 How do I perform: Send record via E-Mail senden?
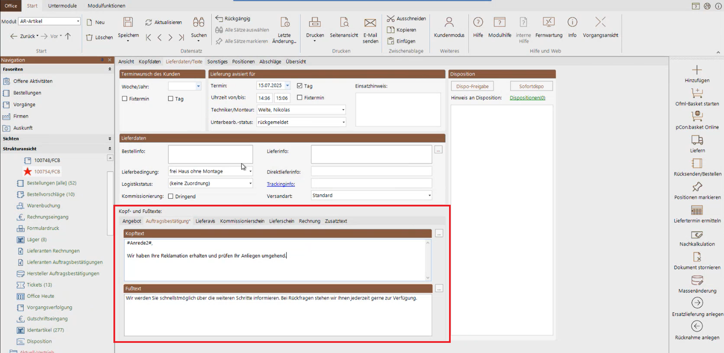[x=370, y=22]
